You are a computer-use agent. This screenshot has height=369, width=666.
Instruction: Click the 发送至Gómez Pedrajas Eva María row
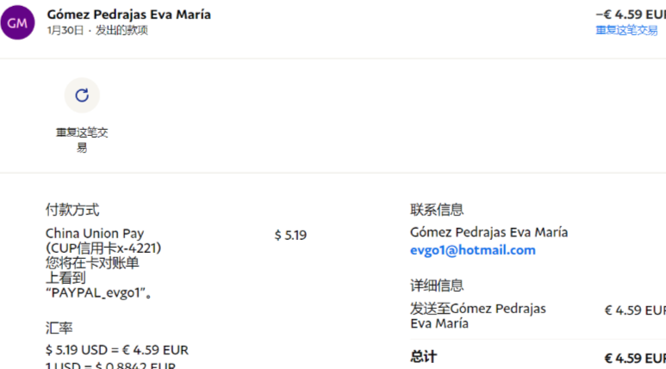pos(538,316)
